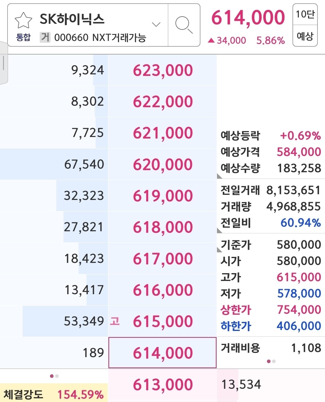325x402 pixels.
Task: Click the 고 high price marker
Action: [115, 321]
